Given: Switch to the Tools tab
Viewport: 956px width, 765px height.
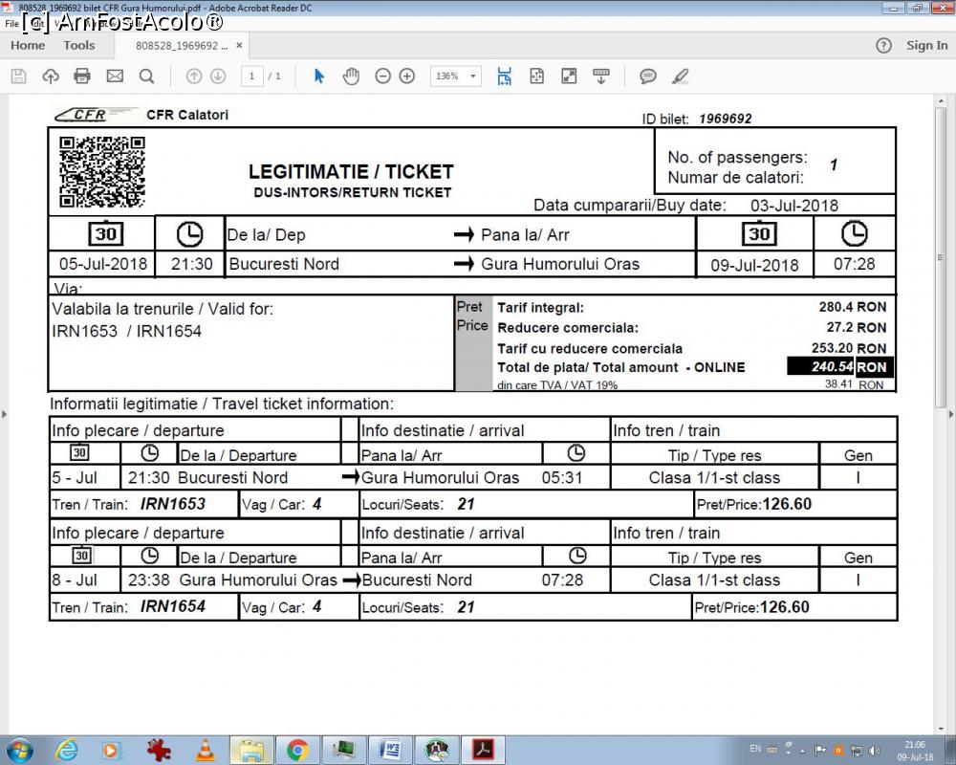Looking at the screenshot, I should pos(79,45).
